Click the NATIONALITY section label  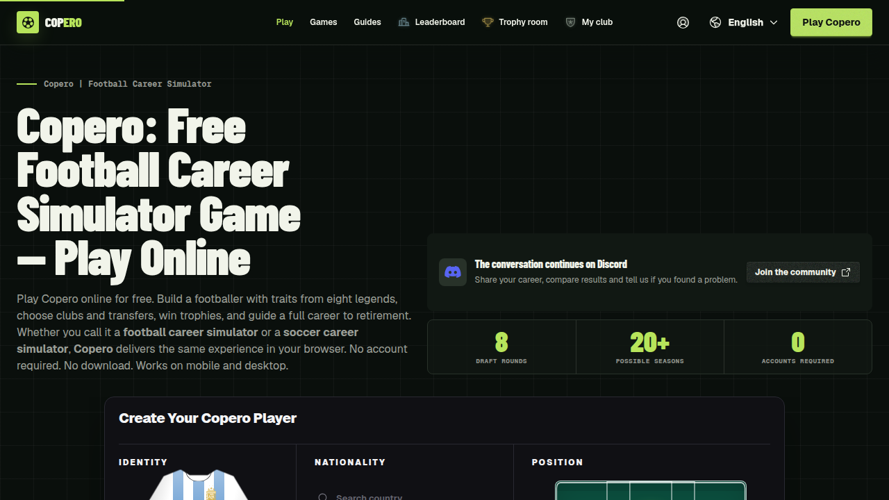click(x=350, y=462)
